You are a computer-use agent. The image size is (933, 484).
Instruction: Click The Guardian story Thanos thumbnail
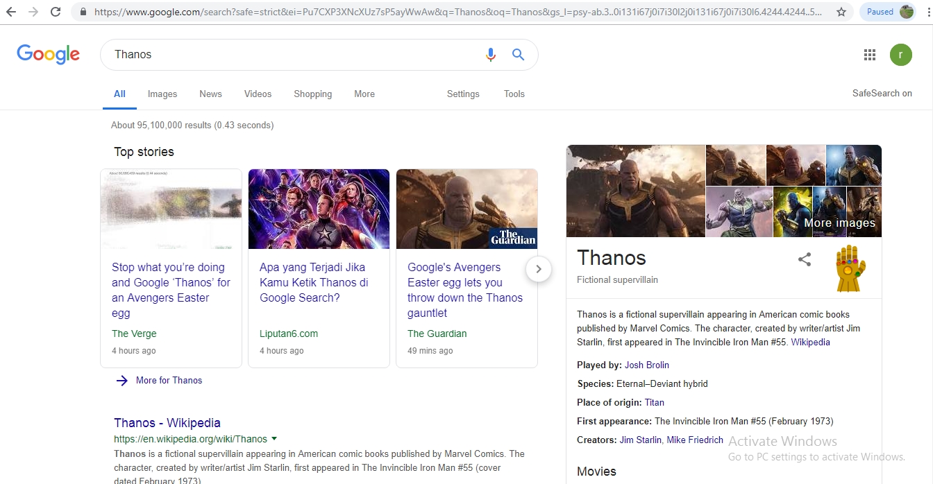pos(466,209)
